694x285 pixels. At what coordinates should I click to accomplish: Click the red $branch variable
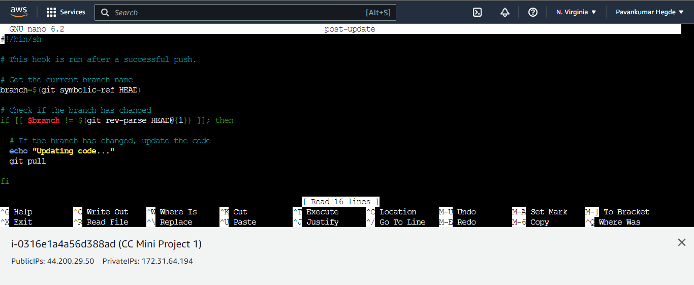44,120
